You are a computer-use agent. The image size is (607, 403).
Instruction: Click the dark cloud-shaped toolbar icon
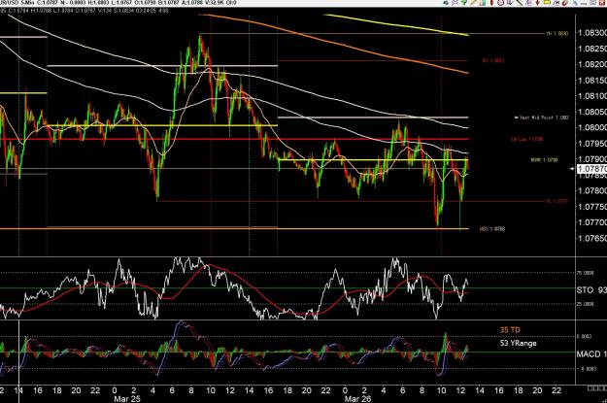click(446, 2)
